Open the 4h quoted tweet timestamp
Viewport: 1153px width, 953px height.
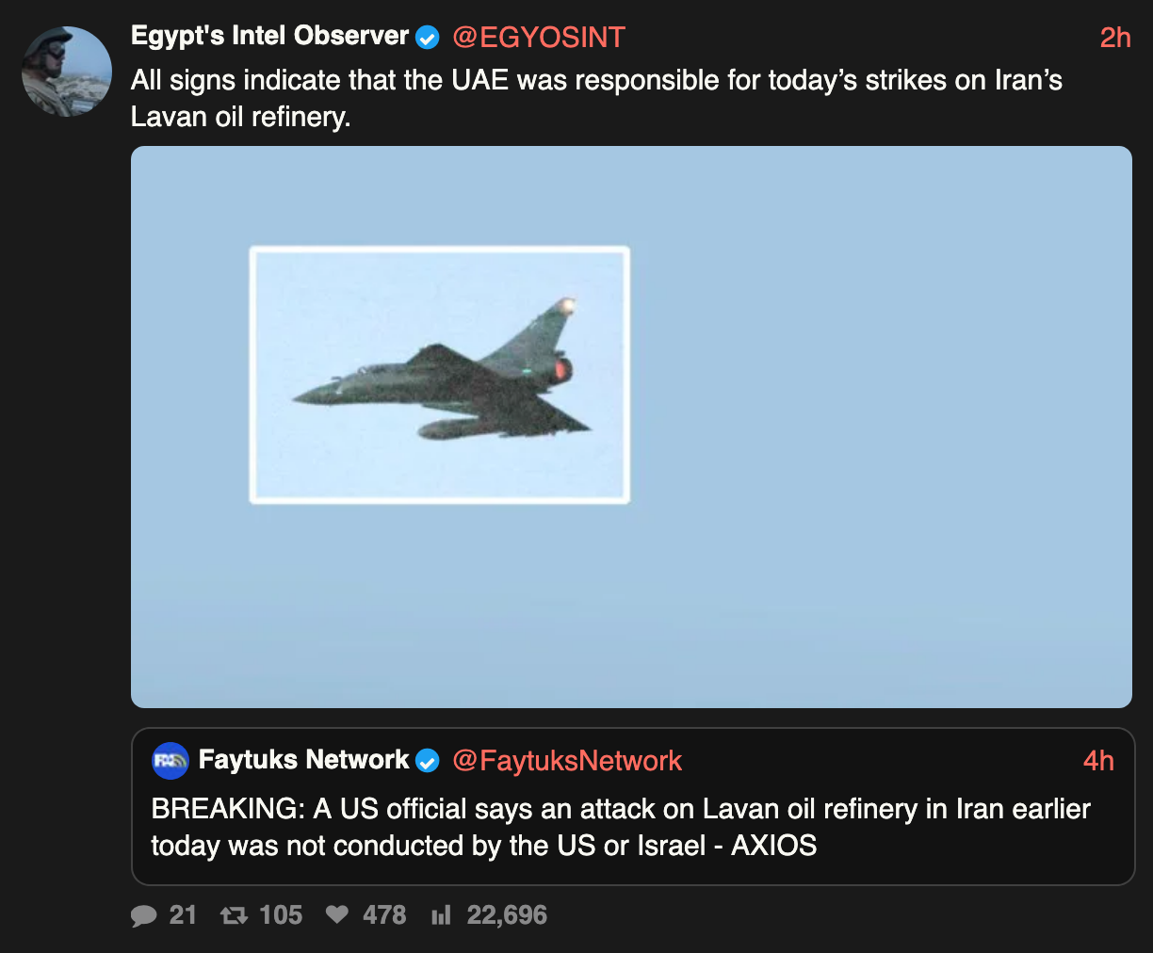[x=1098, y=761]
